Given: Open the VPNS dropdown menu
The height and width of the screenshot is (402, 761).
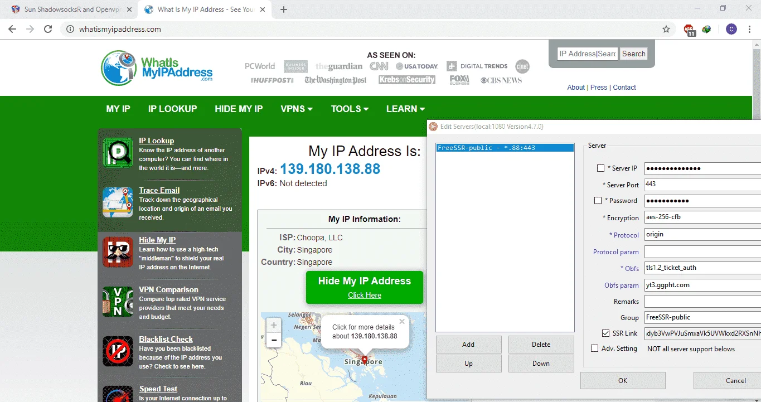Looking at the screenshot, I should coord(297,109).
